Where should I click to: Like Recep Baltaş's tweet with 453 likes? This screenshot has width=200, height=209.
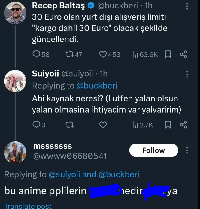coord(110,55)
